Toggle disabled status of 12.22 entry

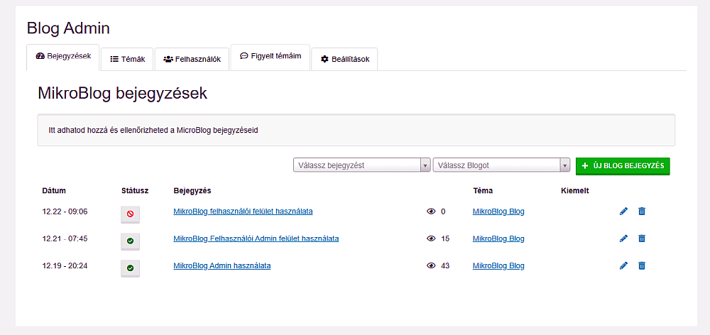click(130, 214)
